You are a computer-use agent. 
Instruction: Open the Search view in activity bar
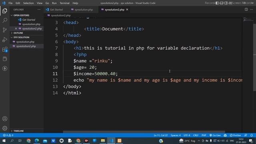[x=5, y=20]
